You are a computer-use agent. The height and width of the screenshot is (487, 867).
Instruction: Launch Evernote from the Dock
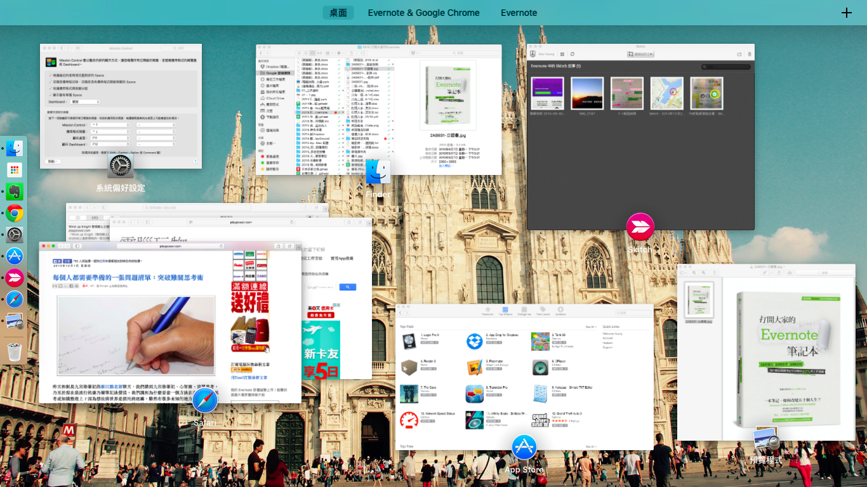(x=15, y=192)
